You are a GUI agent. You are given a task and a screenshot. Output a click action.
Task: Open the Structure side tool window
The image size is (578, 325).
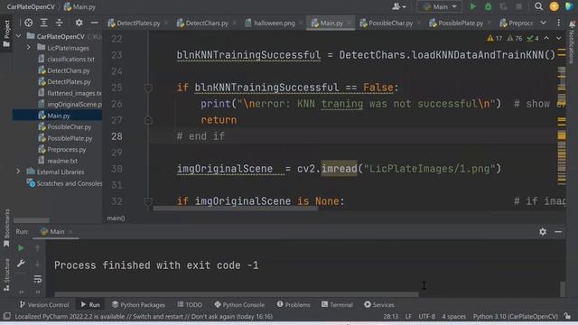[6, 274]
